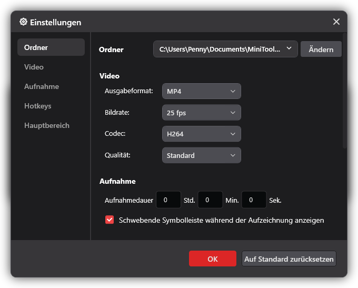The image size is (358, 288).
Task: Open the Aufnahme sidebar tab
Action: [x=42, y=86]
